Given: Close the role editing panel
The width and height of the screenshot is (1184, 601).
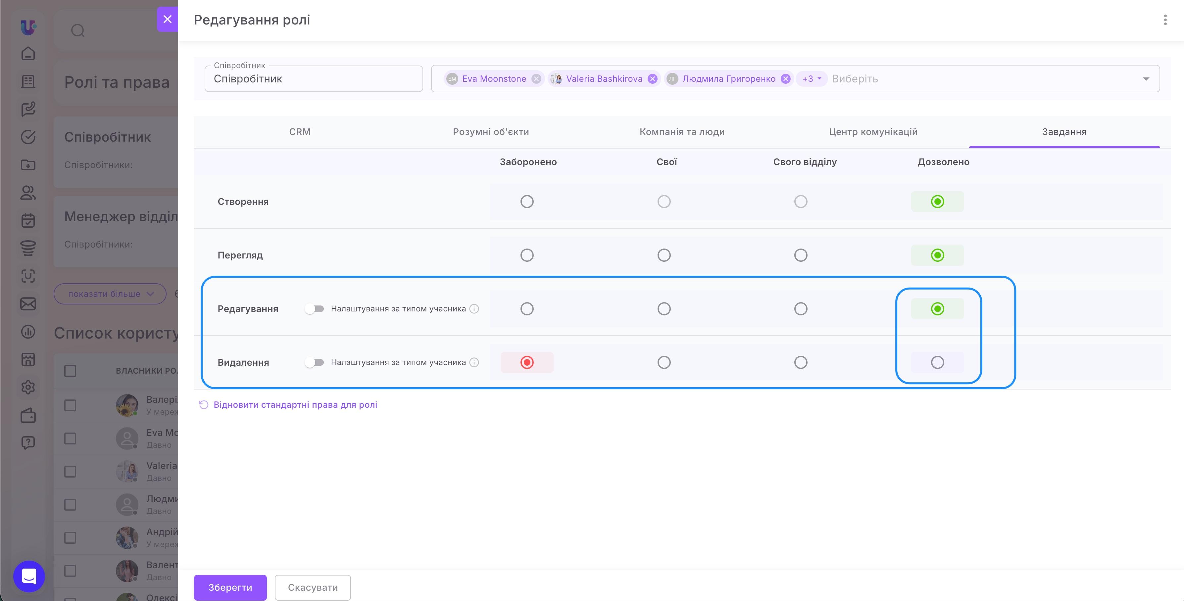Looking at the screenshot, I should click(167, 19).
